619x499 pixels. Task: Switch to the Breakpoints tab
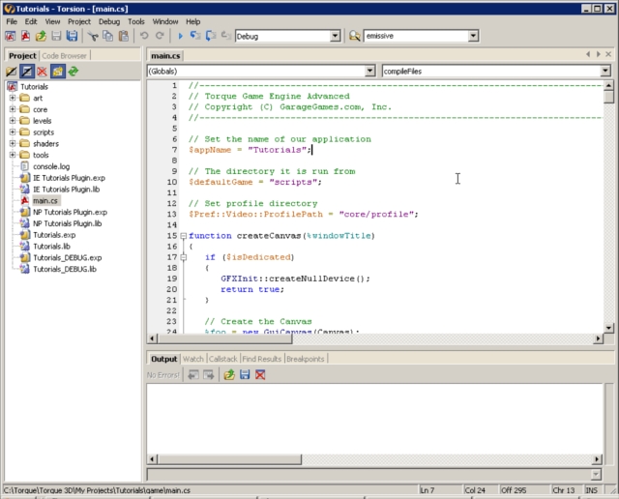coord(306,359)
